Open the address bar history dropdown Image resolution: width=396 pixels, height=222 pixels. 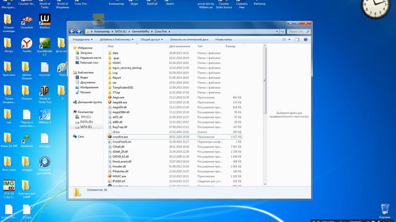click(x=277, y=31)
